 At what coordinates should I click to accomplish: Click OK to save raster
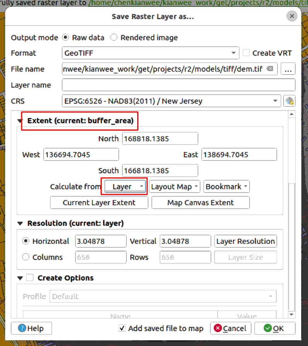tap(274, 328)
